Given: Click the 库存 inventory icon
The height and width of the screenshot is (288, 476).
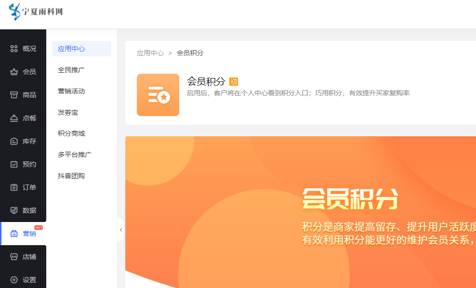Looking at the screenshot, I should click(x=14, y=141).
